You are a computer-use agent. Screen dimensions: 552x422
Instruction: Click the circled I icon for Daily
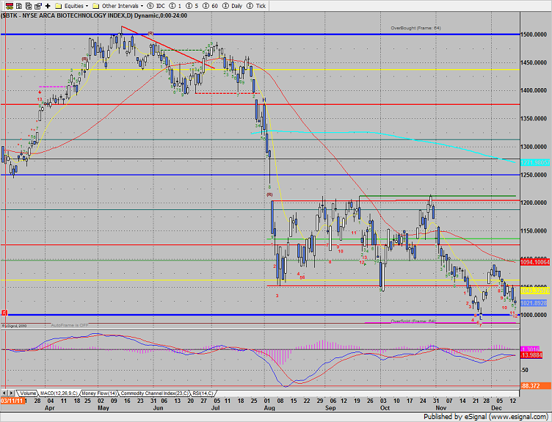click(225, 6)
